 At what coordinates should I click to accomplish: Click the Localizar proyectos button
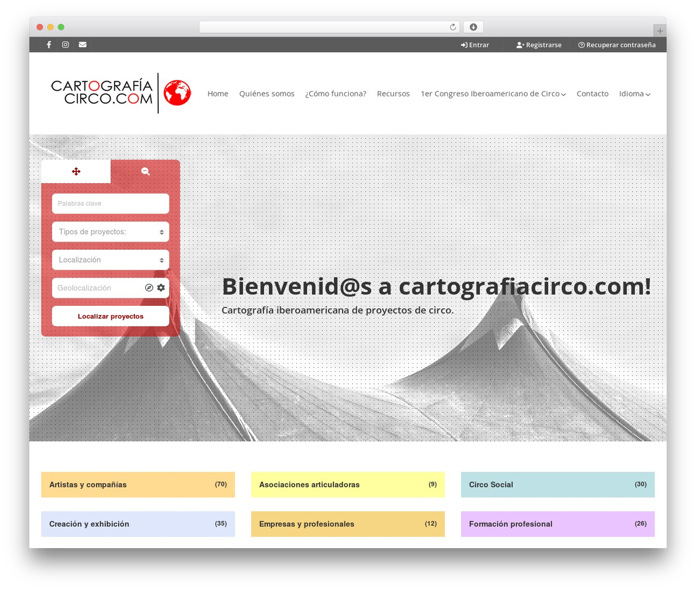110,316
